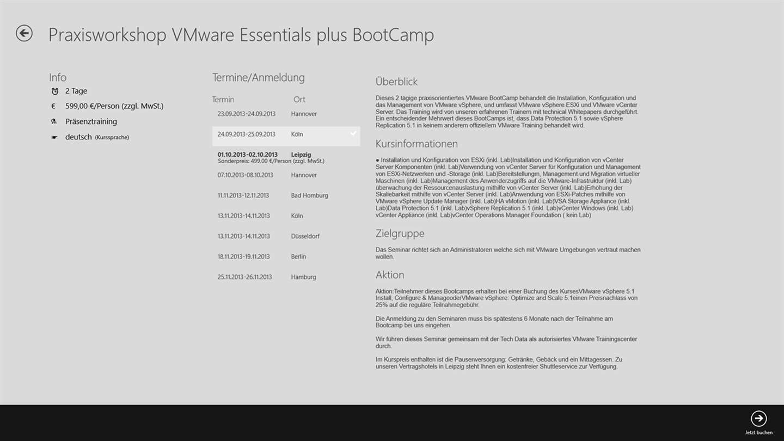Click the Jetzt buchen label
The width and height of the screenshot is (784, 441).
pyautogui.click(x=759, y=433)
